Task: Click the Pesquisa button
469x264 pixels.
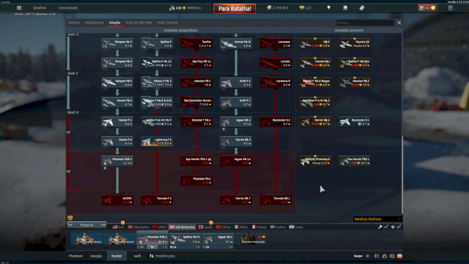Action: point(87,225)
